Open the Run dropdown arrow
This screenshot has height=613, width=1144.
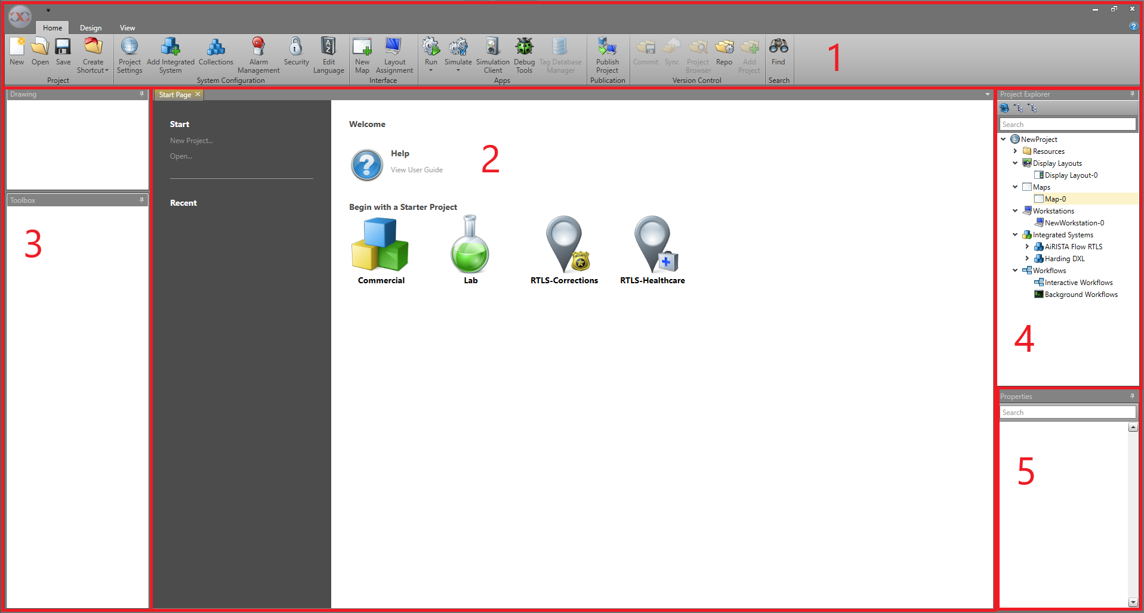point(431,70)
